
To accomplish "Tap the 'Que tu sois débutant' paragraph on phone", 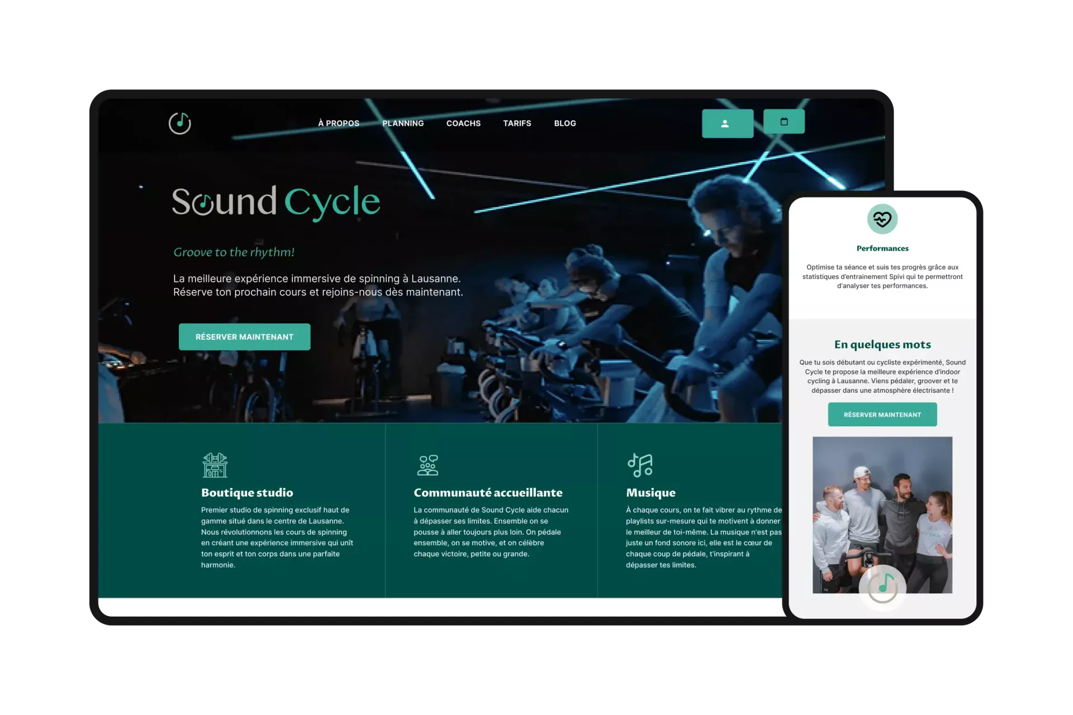I will coord(882,376).
